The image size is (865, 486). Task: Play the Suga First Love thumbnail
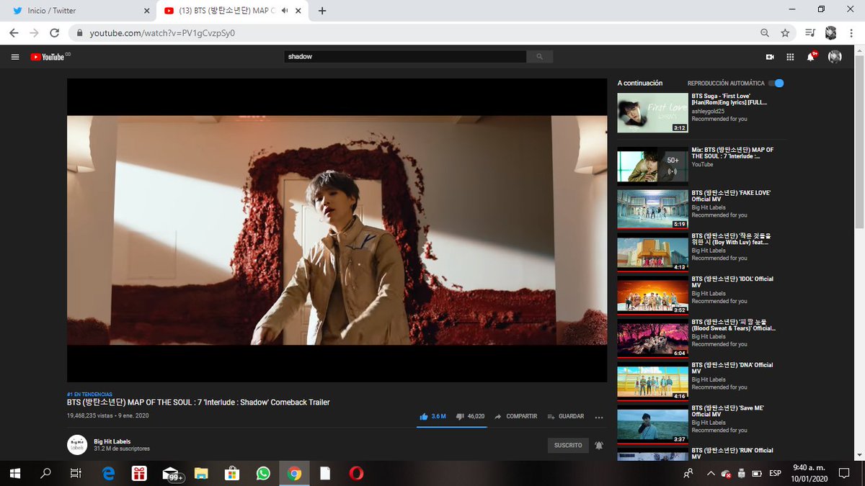tap(652, 112)
